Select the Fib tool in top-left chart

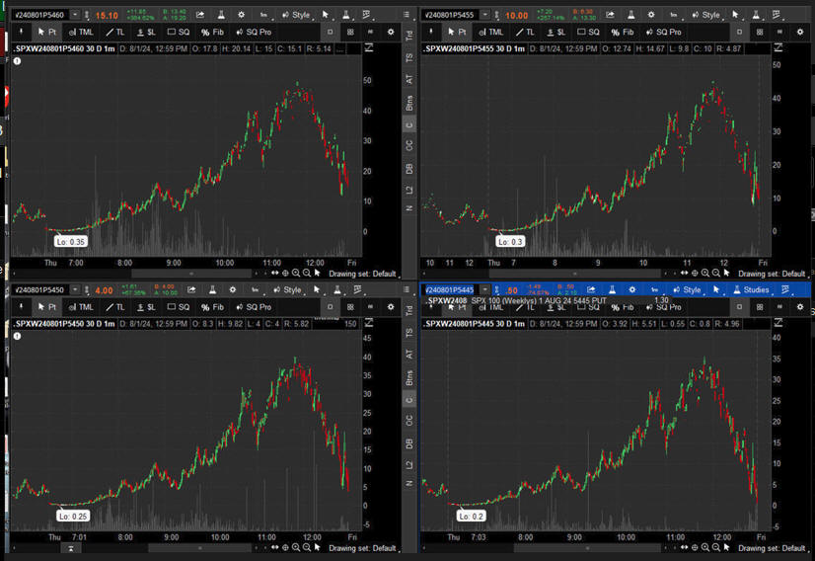point(211,32)
